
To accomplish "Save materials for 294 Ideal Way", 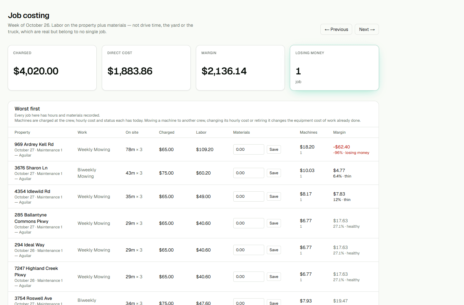I will [274, 250].
